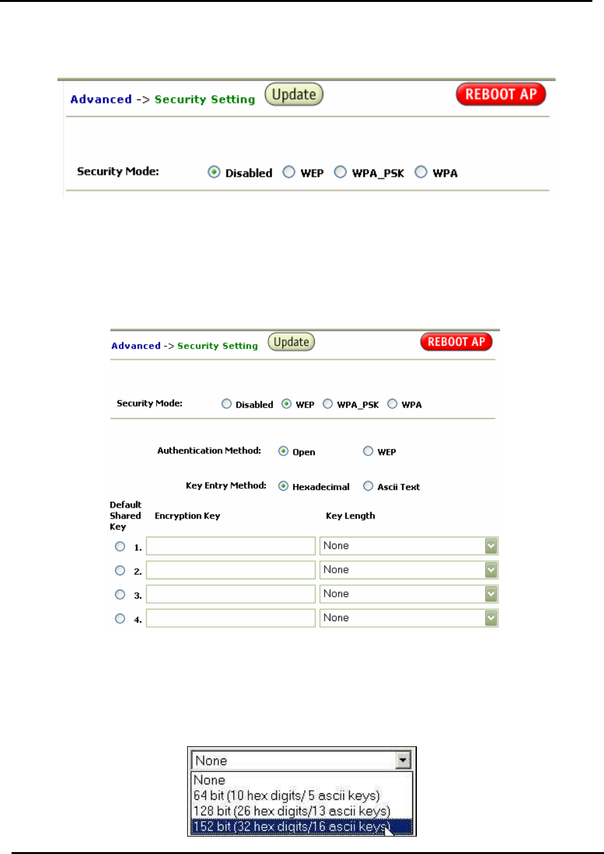Viewport: 604px width, 854px height.
Task: Select WPA_PSK security mode in top panel
Action: 340,172
